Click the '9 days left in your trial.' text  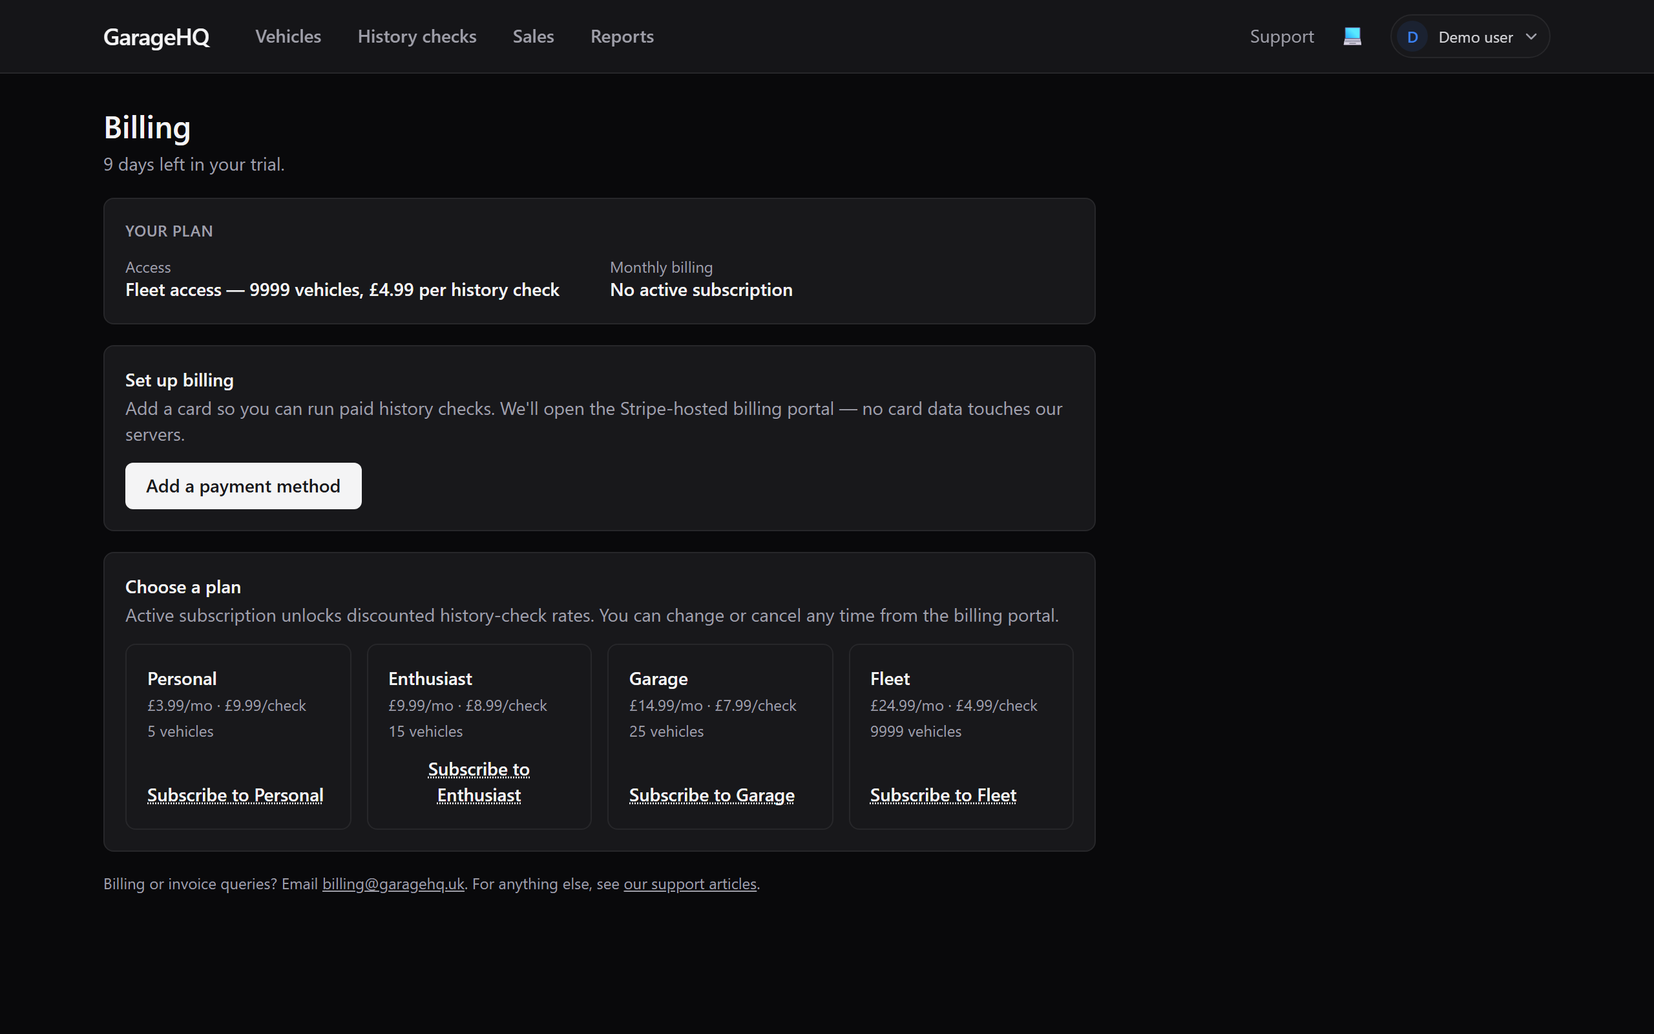coord(194,164)
